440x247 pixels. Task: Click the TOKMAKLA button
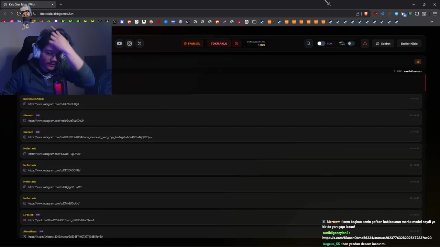point(219,44)
